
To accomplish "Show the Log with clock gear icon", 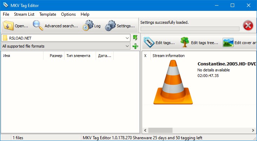I will pyautogui.click(x=88, y=26).
